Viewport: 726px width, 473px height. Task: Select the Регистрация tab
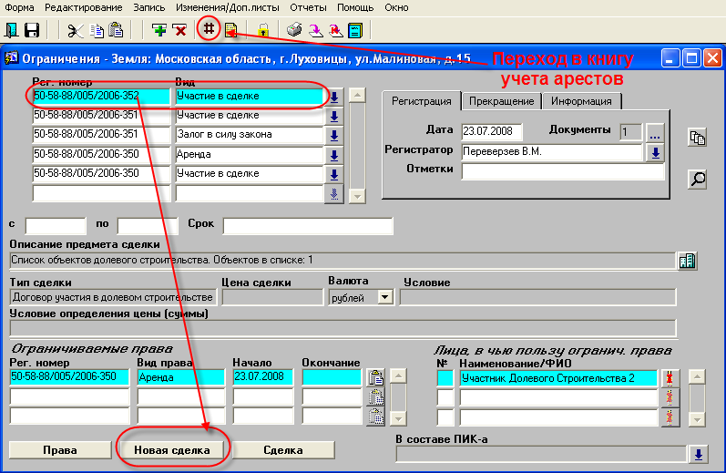click(422, 101)
